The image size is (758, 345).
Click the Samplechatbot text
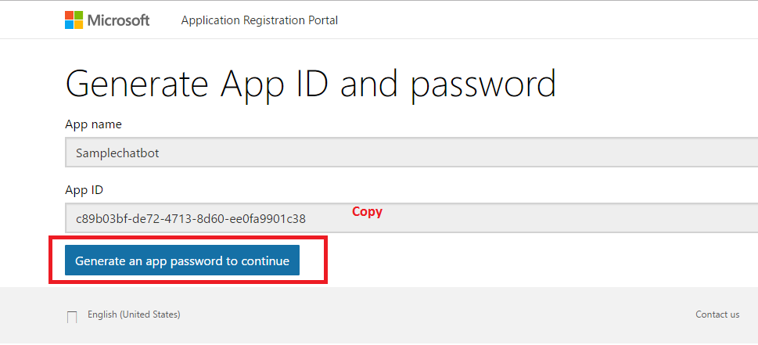117,153
